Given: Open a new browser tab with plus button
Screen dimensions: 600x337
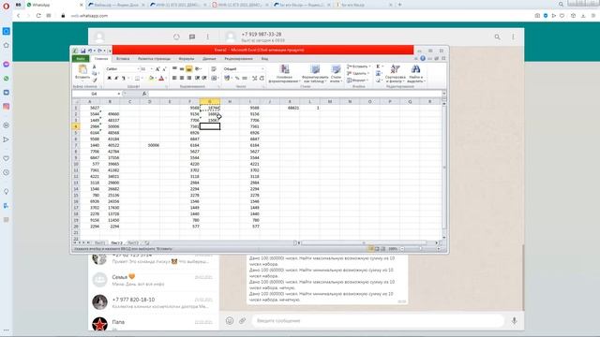Looking at the screenshot, I should [400, 5].
